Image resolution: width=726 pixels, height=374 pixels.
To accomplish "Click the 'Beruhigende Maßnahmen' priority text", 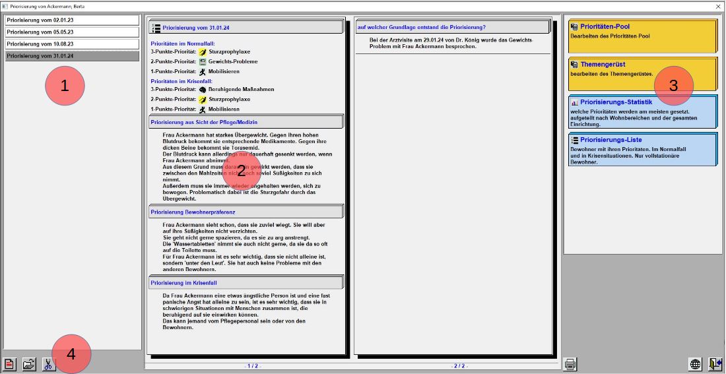I will (x=241, y=90).
